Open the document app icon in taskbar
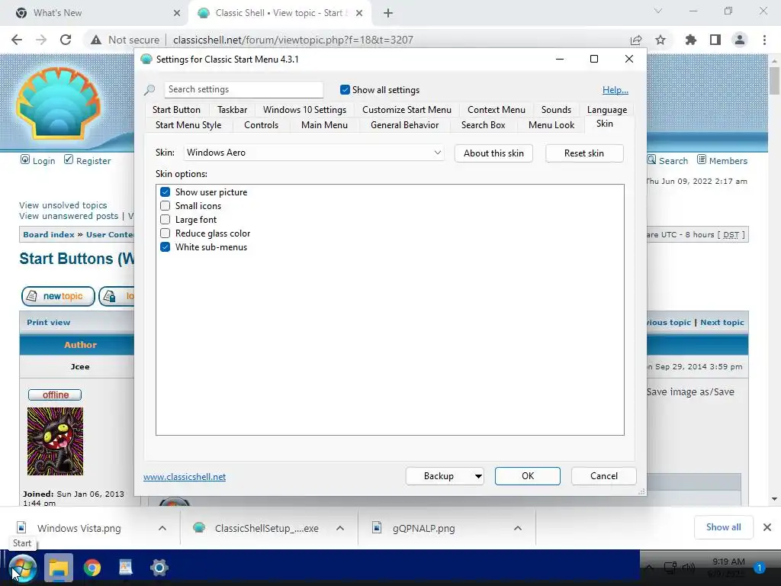This screenshot has height=586, width=781. pyautogui.click(x=126, y=568)
